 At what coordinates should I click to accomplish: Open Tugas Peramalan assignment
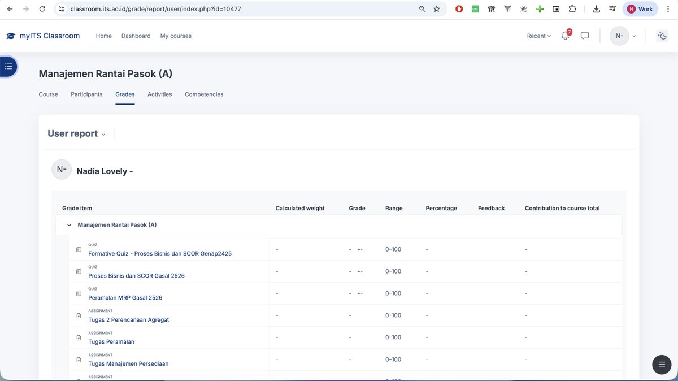[x=111, y=342]
